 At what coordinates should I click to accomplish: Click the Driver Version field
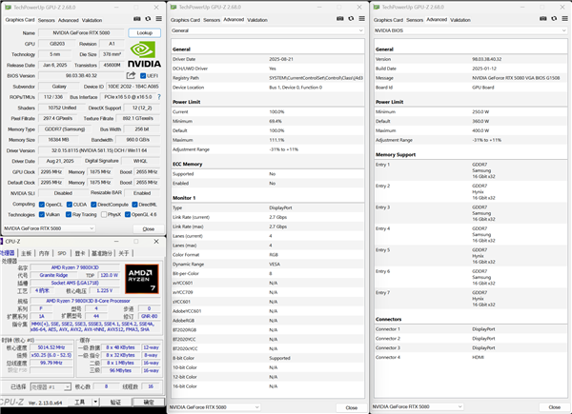pos(99,150)
